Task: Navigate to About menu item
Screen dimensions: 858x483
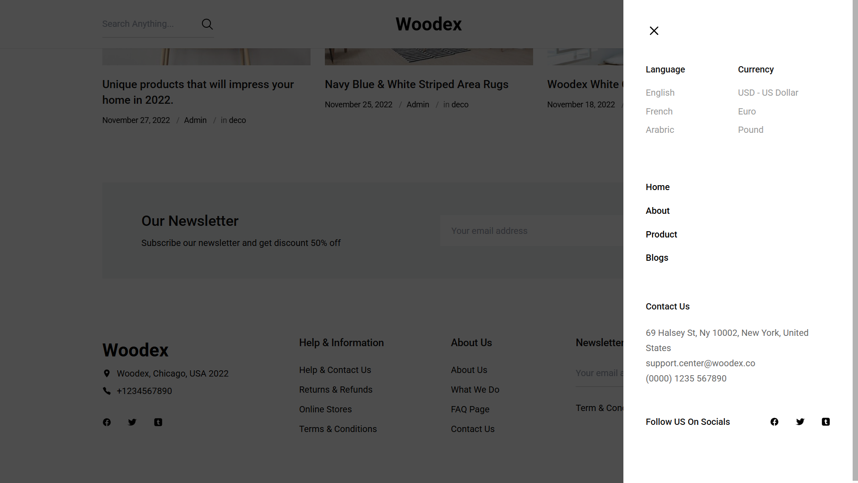Action: point(657,211)
